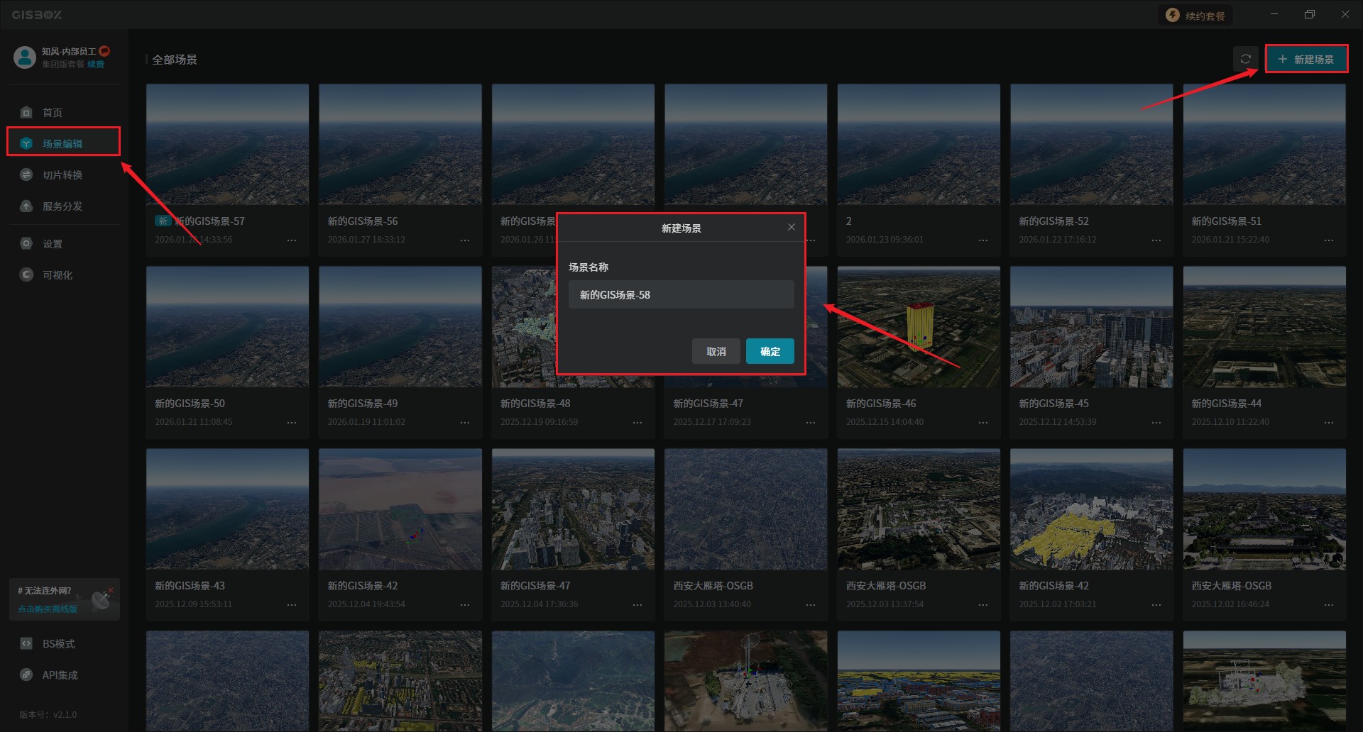Image resolution: width=1363 pixels, height=732 pixels.
Task: Open more options for 新的GIS场景-51
Action: [1328, 240]
